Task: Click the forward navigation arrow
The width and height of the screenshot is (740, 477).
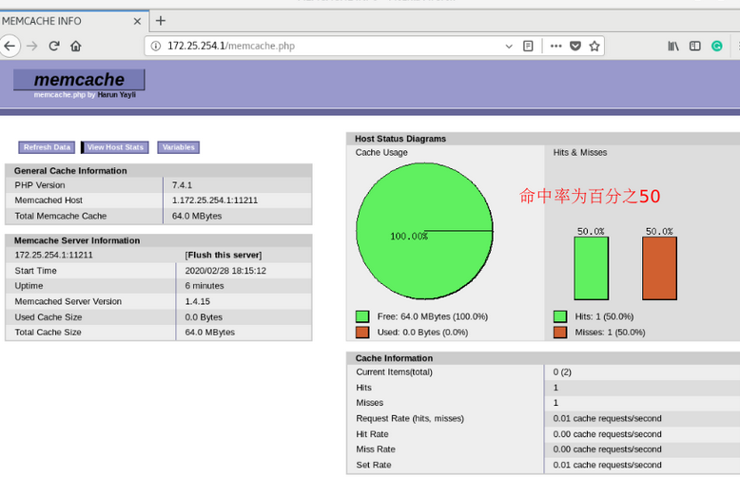Action: 32,47
